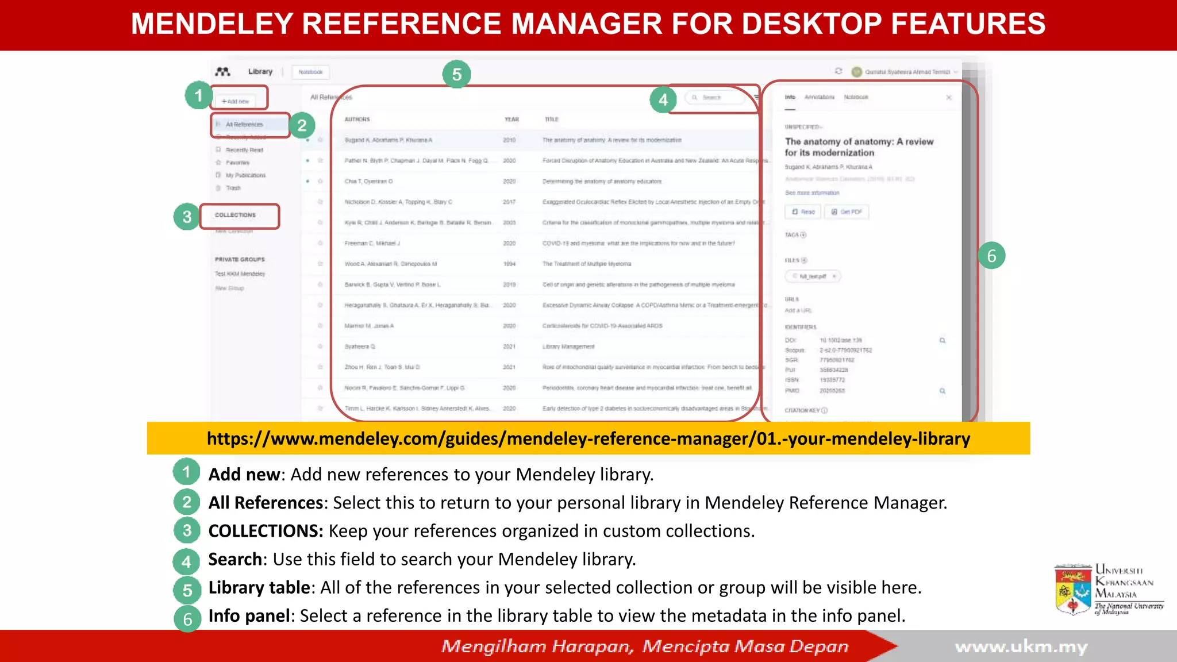Open the UNSPECIFIED document type dropdown
Image resolution: width=1177 pixels, height=662 pixels.
point(804,126)
